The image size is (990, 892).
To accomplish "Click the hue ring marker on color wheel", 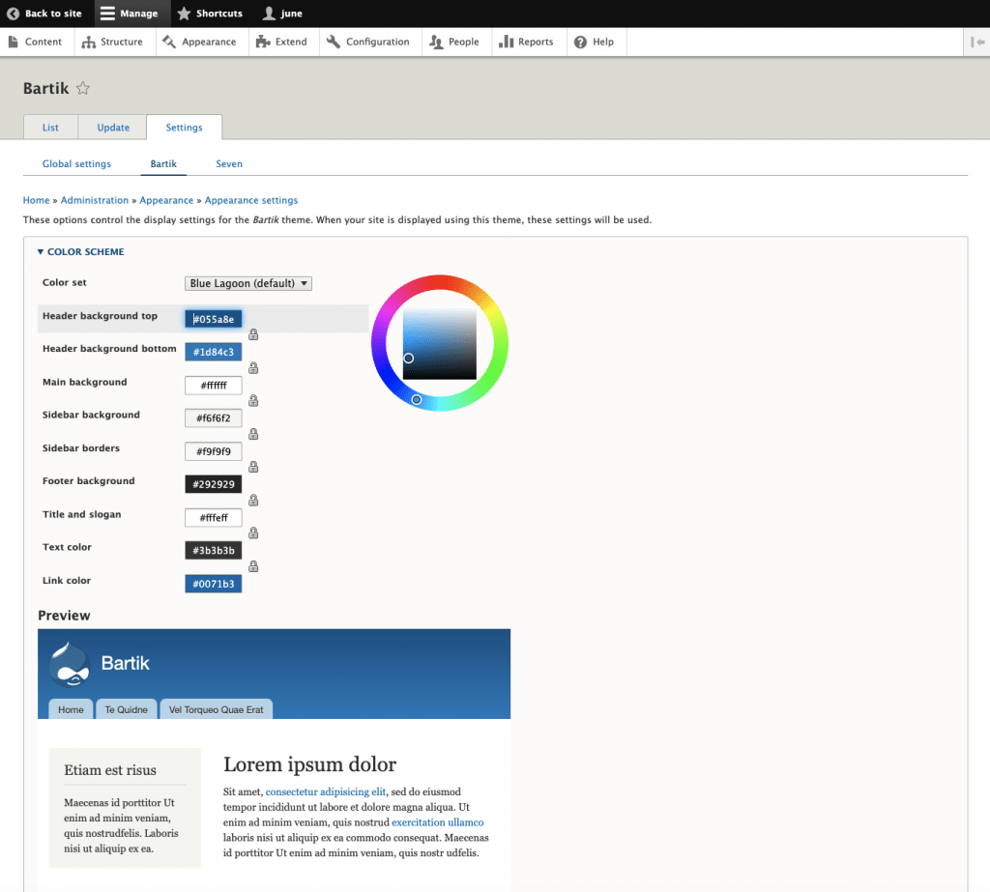I will [417, 399].
